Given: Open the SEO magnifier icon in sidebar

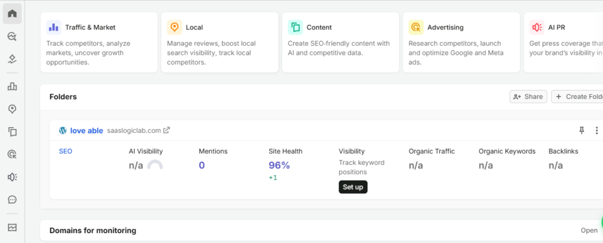Looking at the screenshot, I should pyautogui.click(x=12, y=36).
